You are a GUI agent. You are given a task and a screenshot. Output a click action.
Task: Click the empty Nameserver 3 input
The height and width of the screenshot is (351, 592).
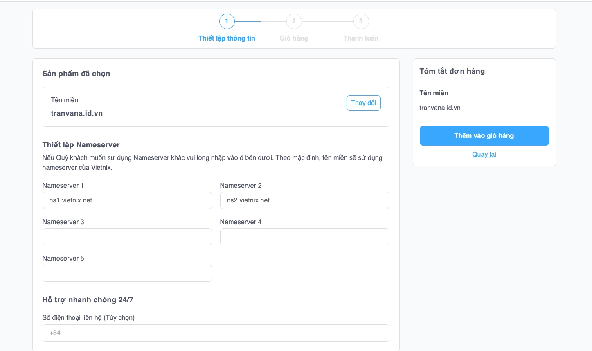(x=127, y=237)
